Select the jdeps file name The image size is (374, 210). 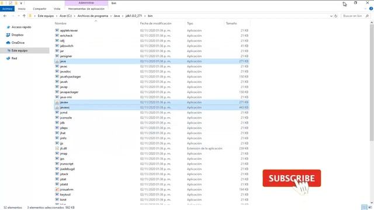(x=64, y=128)
